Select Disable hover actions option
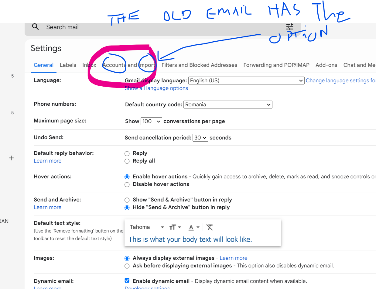This screenshot has width=376, height=289. click(127, 184)
